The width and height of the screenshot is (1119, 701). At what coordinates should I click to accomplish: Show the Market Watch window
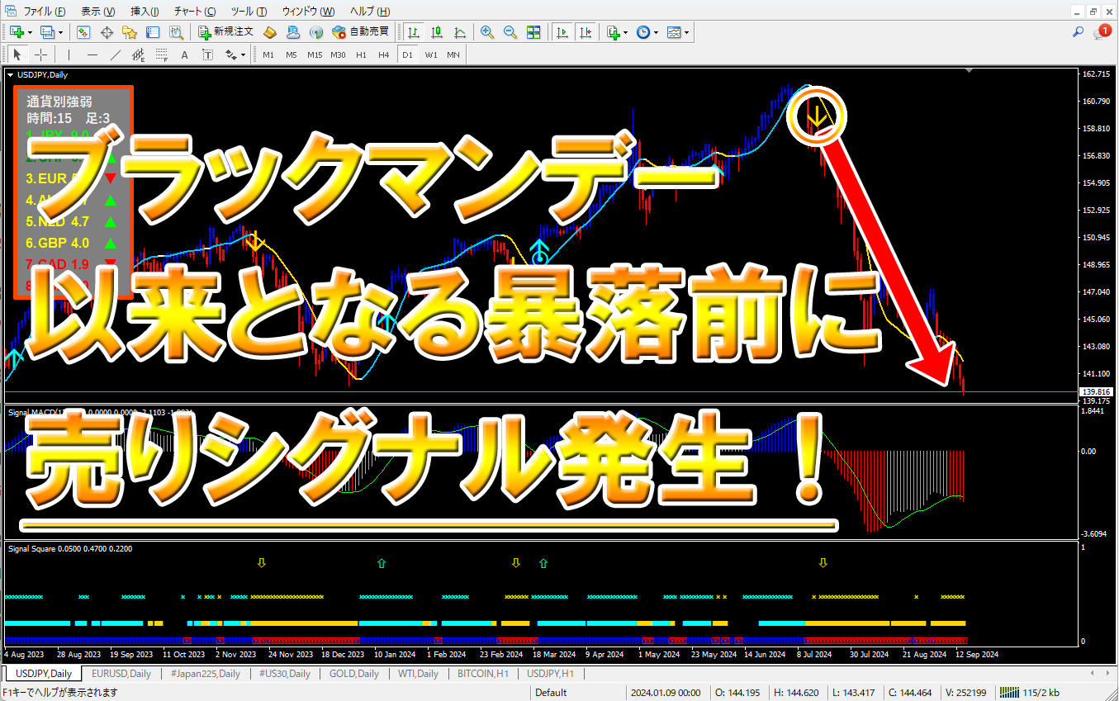[83, 32]
